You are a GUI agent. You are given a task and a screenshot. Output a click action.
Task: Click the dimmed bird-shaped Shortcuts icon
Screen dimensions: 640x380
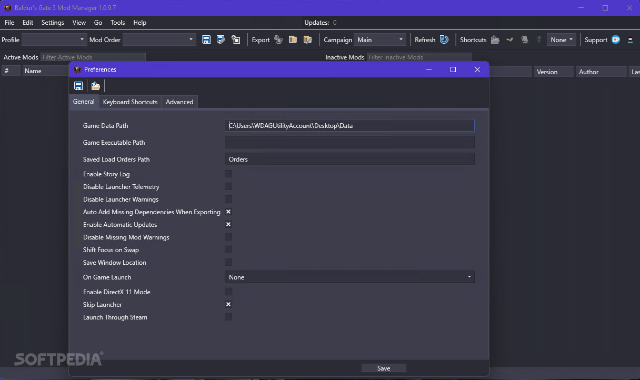coord(509,39)
